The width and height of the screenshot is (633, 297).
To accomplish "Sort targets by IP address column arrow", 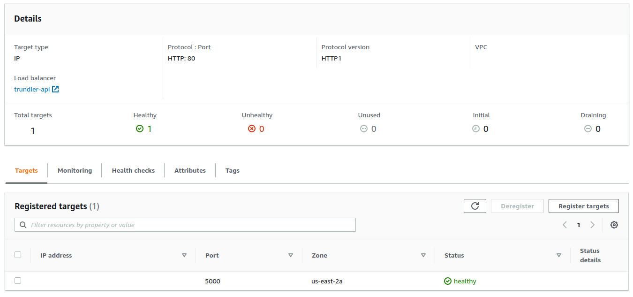I will (x=184, y=255).
